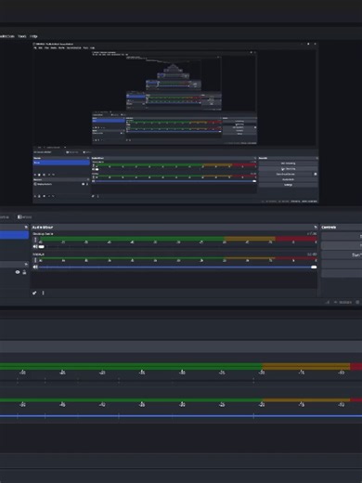Image resolution: width=362 pixels, height=483 pixels.
Task: Click Studio Mode in the preview's captured OBS window
Action: click(x=288, y=179)
